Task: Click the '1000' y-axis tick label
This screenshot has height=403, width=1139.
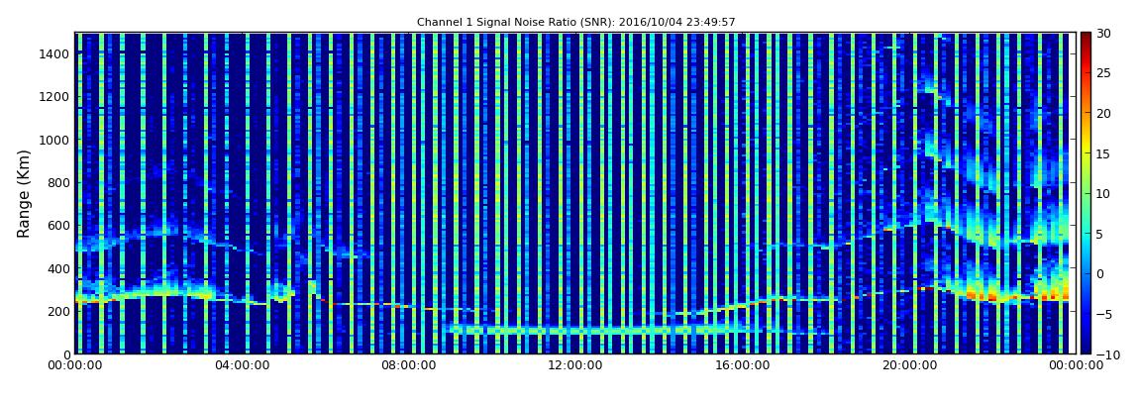Action: pyautogui.click(x=55, y=140)
